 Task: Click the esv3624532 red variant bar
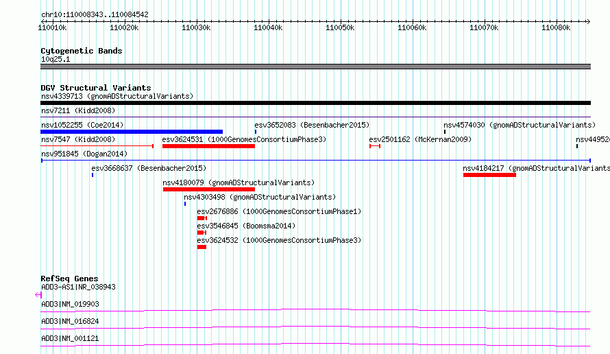coord(202,247)
